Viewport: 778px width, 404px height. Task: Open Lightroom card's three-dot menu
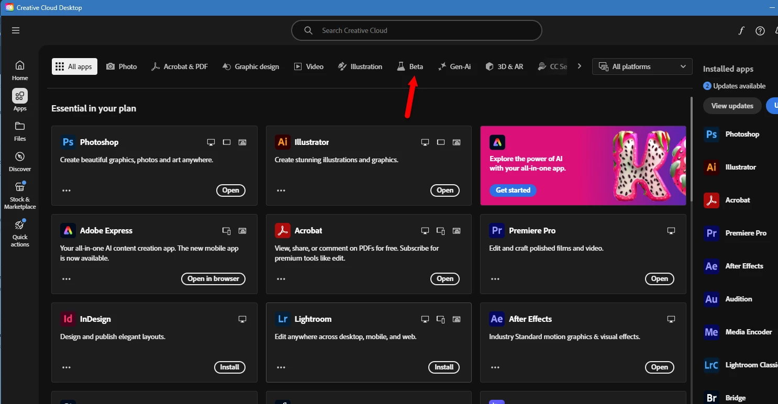(281, 367)
